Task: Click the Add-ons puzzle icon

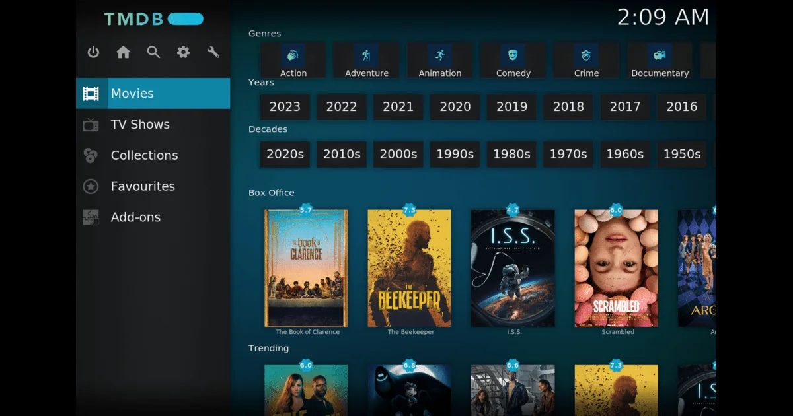Action: pyautogui.click(x=91, y=217)
